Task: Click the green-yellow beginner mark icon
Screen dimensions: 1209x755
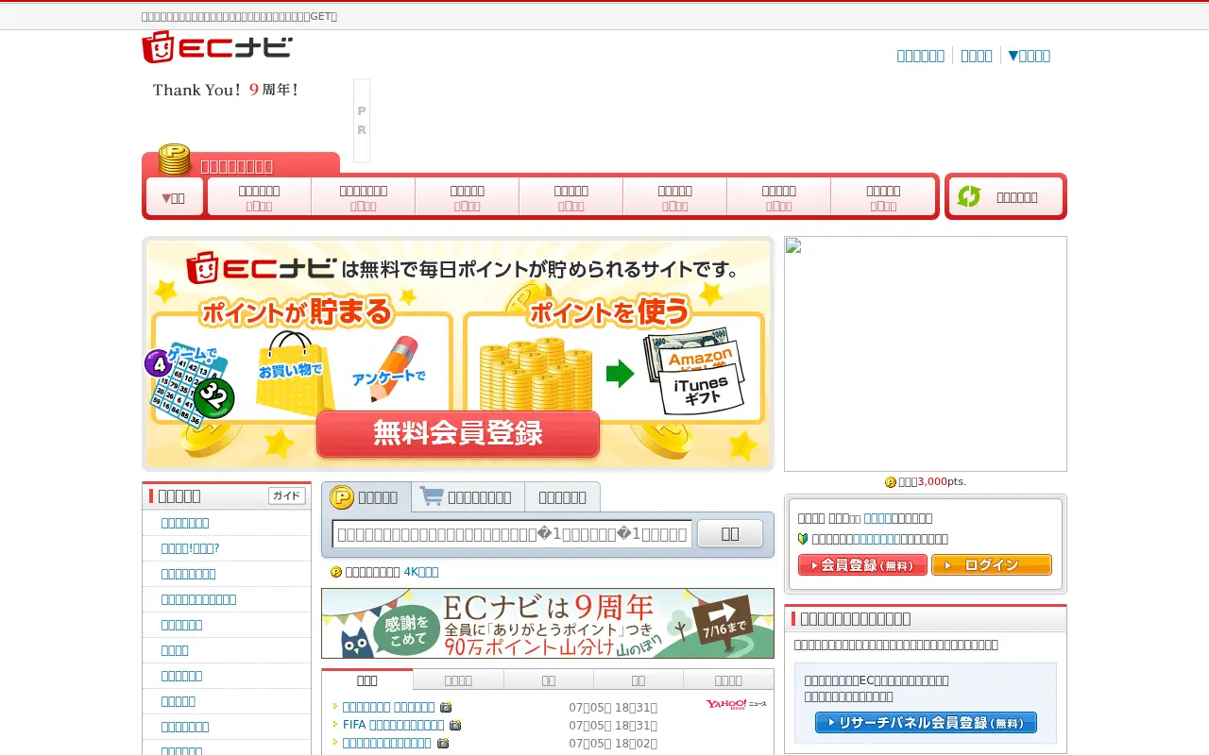Action: (803, 539)
